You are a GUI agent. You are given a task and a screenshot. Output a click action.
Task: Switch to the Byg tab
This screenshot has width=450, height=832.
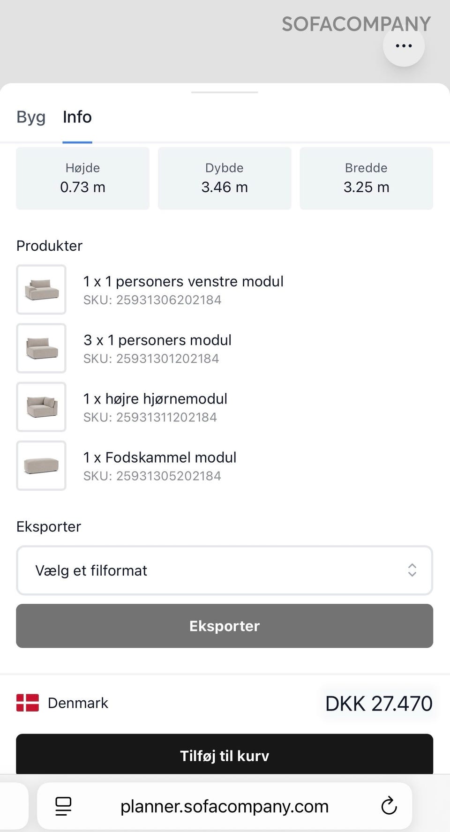tap(31, 117)
